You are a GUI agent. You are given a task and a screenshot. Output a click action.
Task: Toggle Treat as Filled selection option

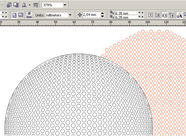pos(179,15)
